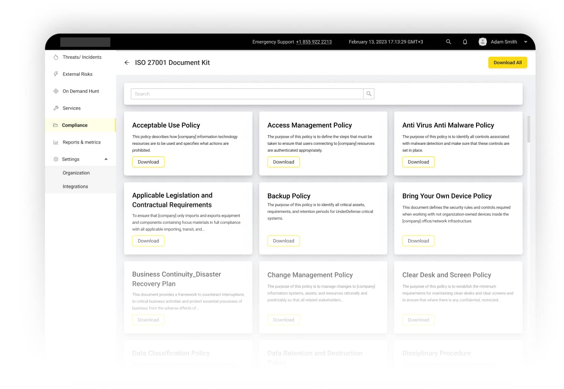The image size is (564, 389).
Task: Click the Change Management Policy title
Action: coord(310,275)
